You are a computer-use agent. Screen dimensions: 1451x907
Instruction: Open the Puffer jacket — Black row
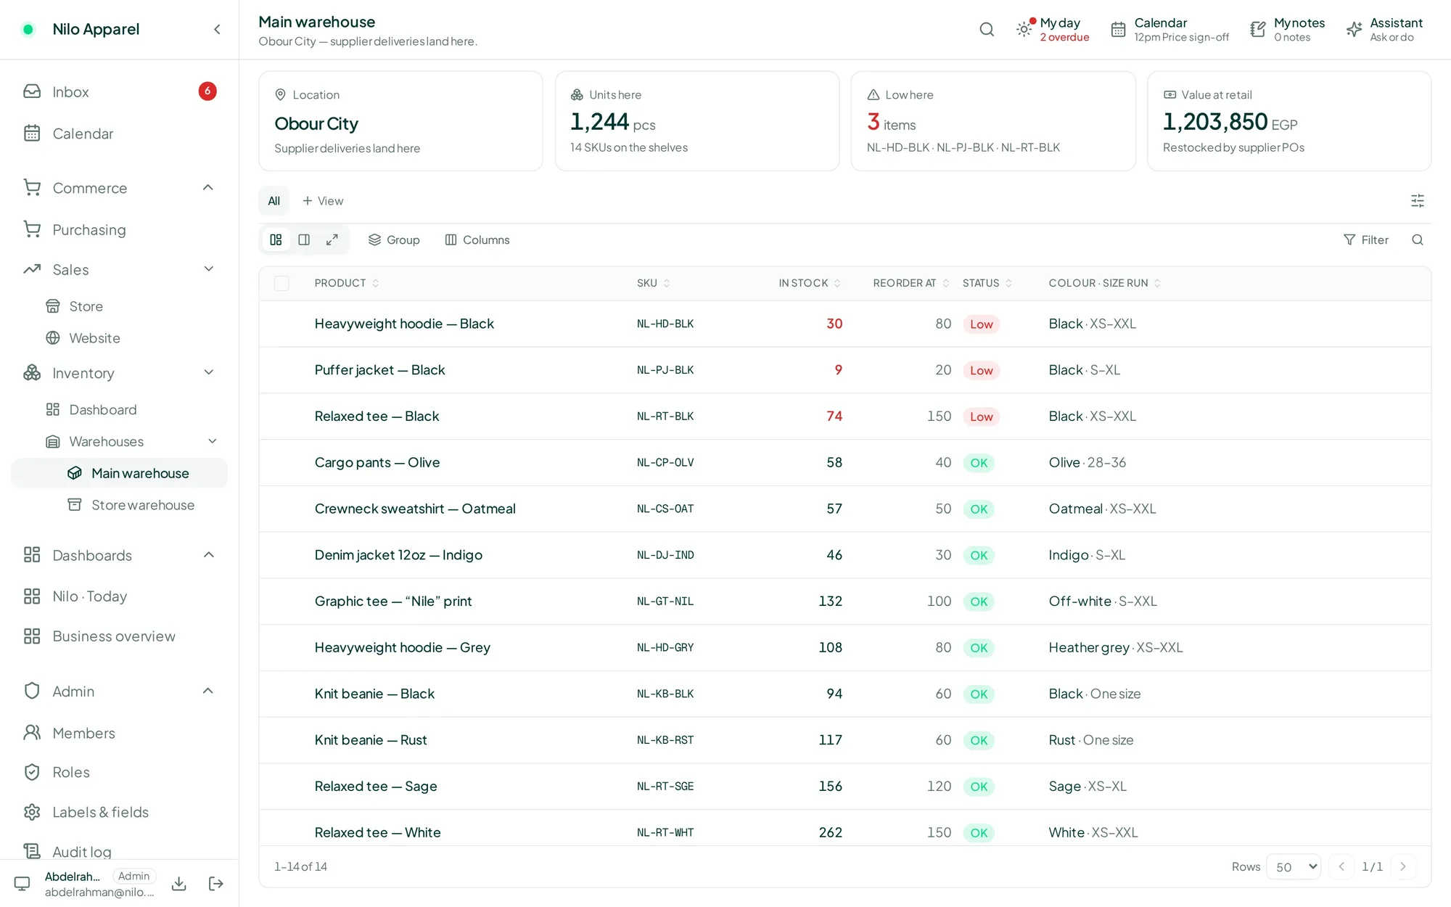[x=844, y=370]
